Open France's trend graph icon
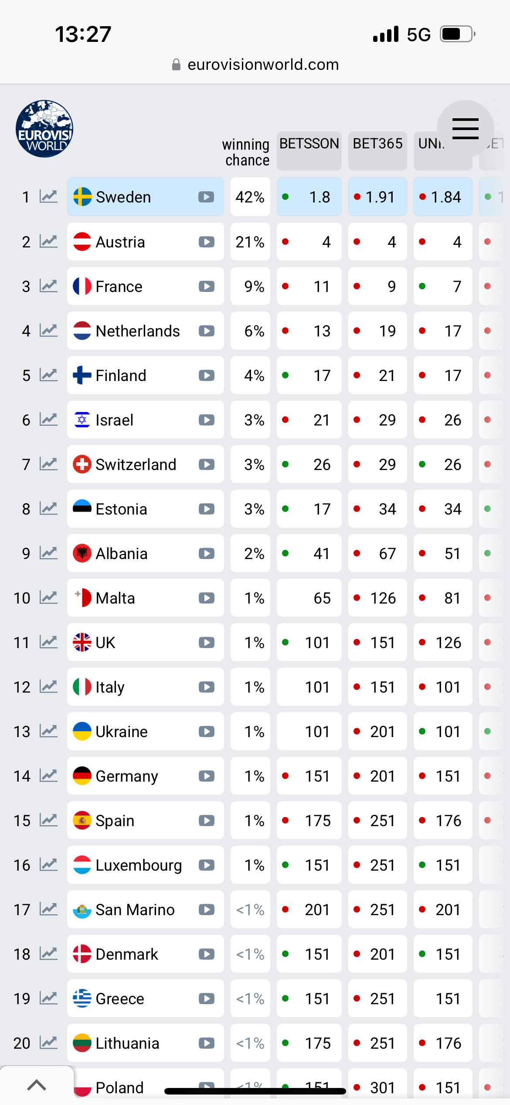Image resolution: width=510 pixels, height=1105 pixels. point(48,286)
